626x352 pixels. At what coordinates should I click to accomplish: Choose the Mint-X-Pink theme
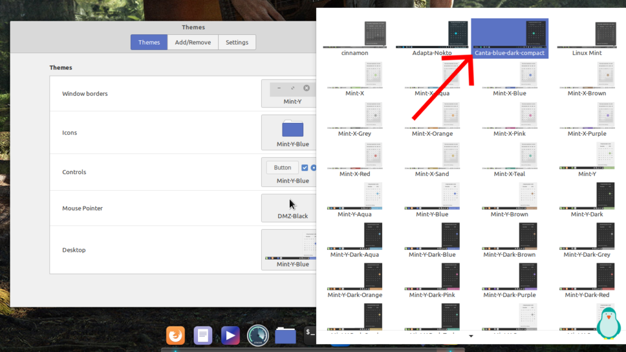click(x=509, y=119)
